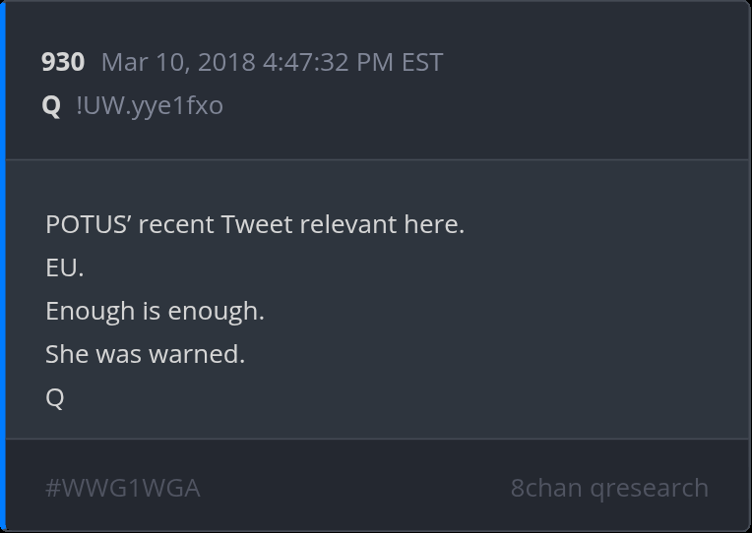Click the "EU." line of text
752x533 pixels.
point(64,267)
